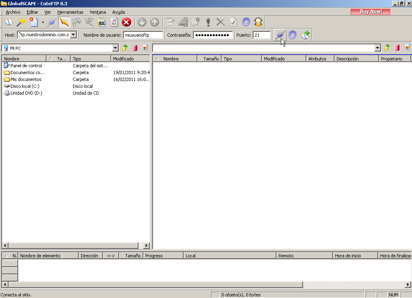Open Quick Connect settings gear icon
This screenshot has height=298, width=412.
coord(293,35)
